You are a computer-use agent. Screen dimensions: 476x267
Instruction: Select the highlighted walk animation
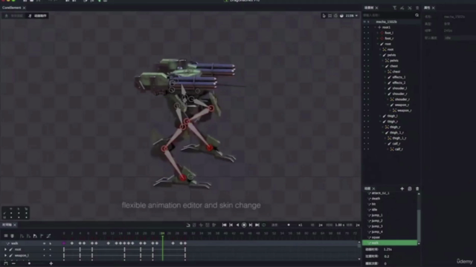tap(390, 243)
